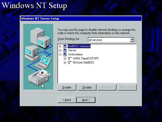This screenshot has height=122, width=162.
Task: Go back with the Back button
Action: pos(67,100)
